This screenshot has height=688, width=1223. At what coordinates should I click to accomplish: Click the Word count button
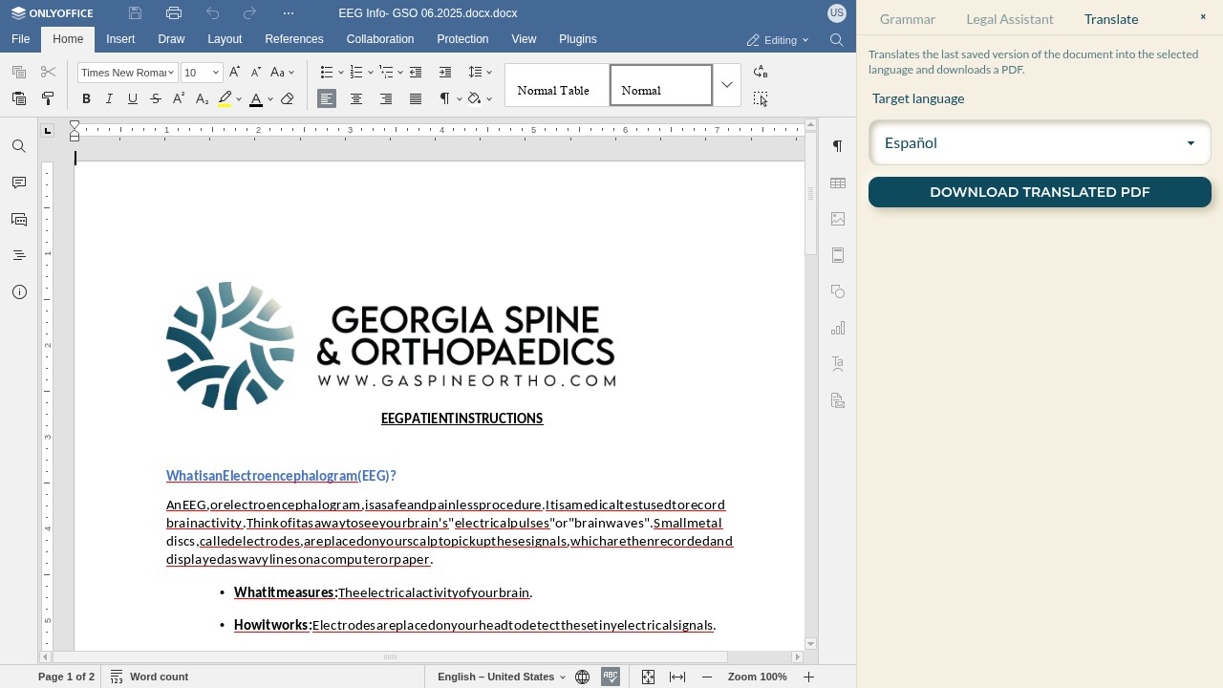150,677
